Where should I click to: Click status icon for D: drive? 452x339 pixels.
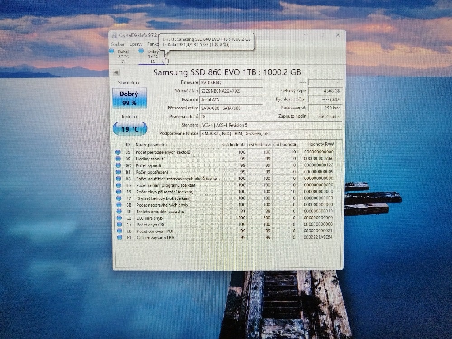pyautogui.click(x=141, y=51)
